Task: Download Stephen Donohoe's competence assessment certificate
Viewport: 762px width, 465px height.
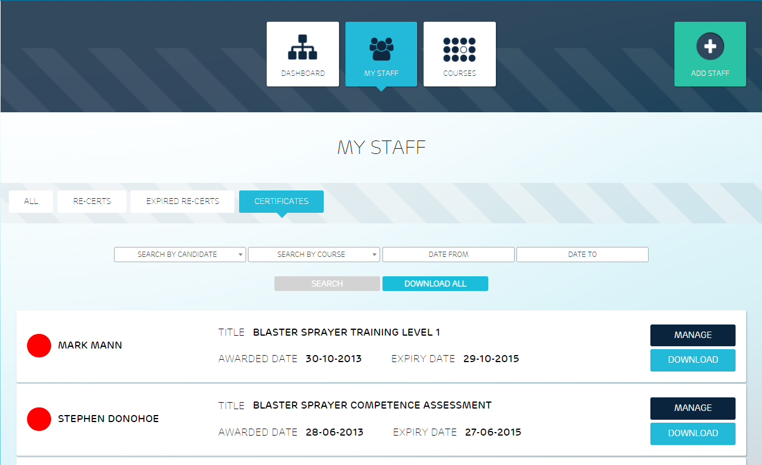Action: [693, 433]
